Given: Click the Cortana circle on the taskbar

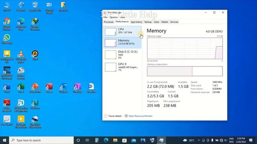Looking at the screenshot, I should click(x=78, y=140).
